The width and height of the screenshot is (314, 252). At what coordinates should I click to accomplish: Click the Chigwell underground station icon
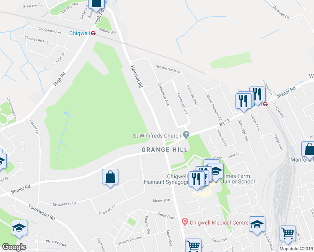tap(93, 33)
